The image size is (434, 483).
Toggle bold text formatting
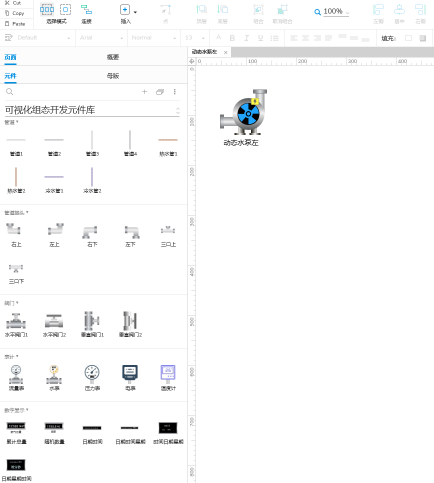pyautogui.click(x=232, y=38)
